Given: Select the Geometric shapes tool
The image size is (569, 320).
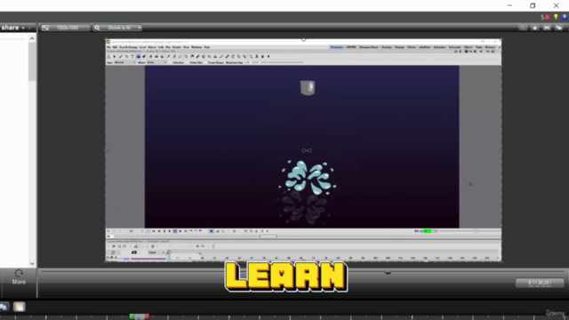Looking at the screenshot, I should tap(126, 56).
